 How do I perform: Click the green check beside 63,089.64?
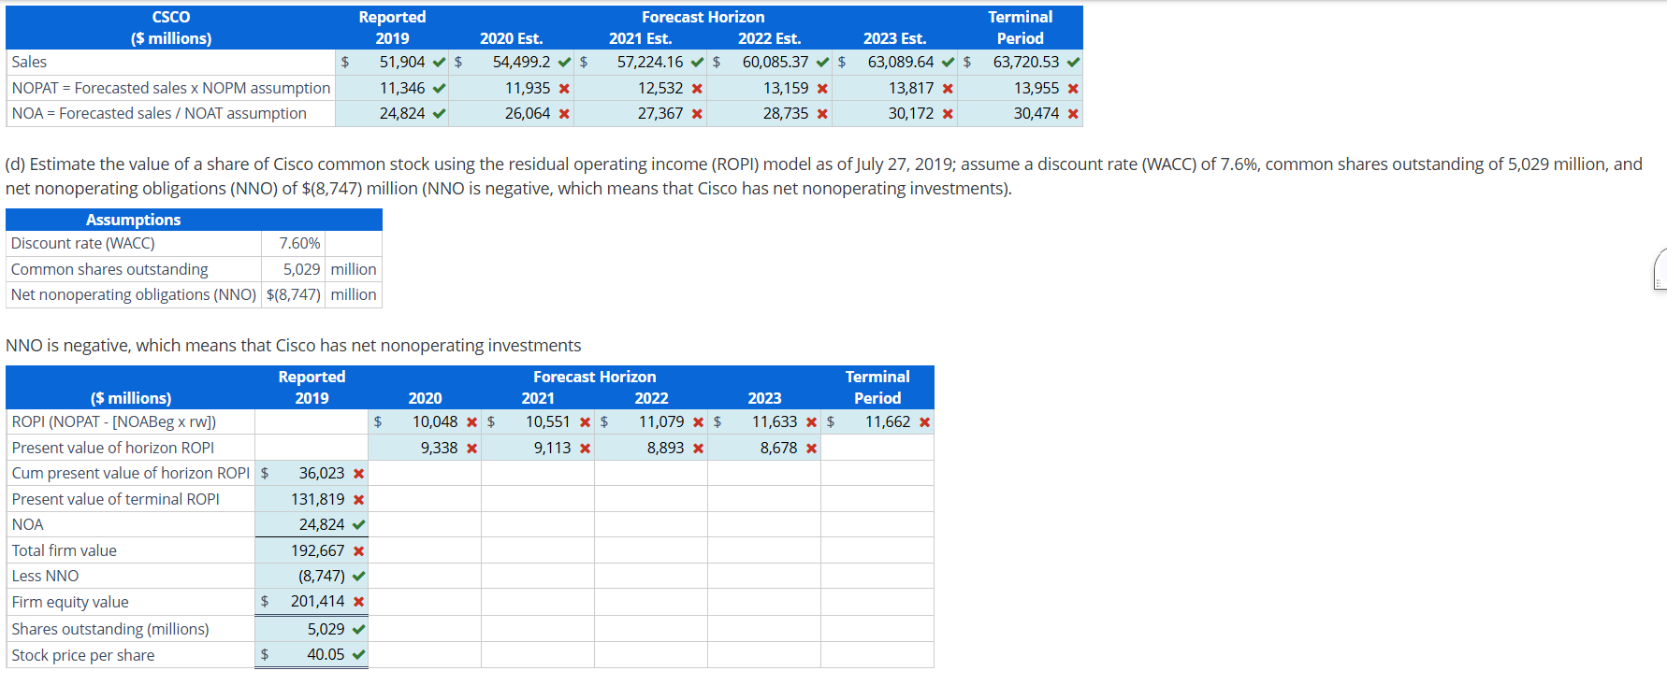coord(949,63)
